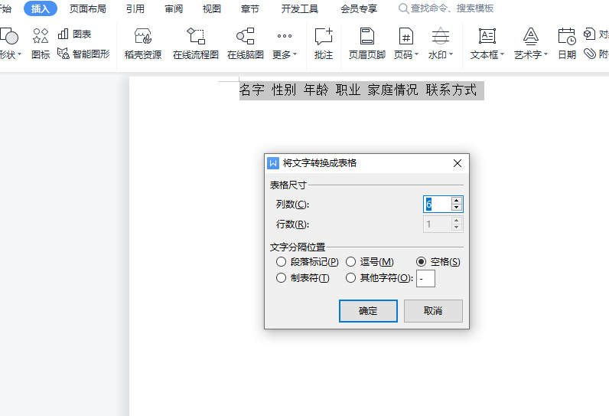
Task: Add a 批注 comment
Action: pyautogui.click(x=324, y=44)
